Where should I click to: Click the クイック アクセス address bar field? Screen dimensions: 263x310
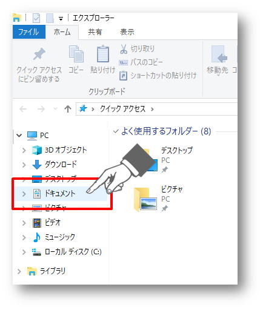[x=156, y=109]
